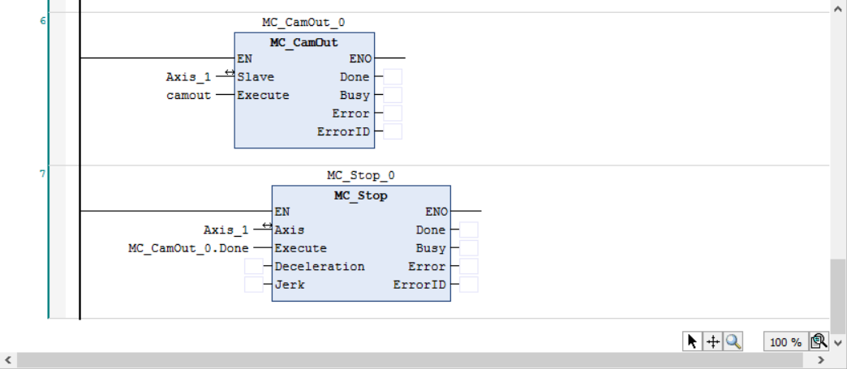847x369 pixels.
Task: Select the magnifier zoom tool
Action: coord(734,342)
